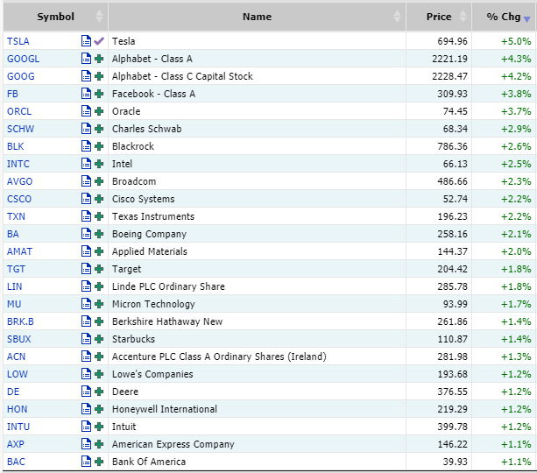537x473 pixels.
Task: Add AMAT using the green plus icon
Action: 99,251
